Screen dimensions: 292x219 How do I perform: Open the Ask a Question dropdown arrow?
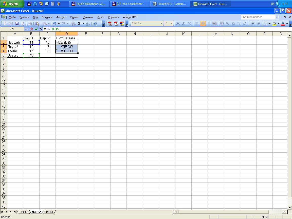pyautogui.click(x=277, y=17)
